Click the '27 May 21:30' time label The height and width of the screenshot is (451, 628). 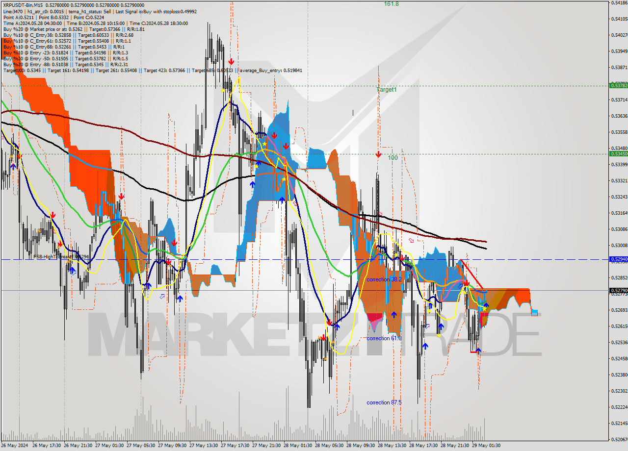[267, 446]
